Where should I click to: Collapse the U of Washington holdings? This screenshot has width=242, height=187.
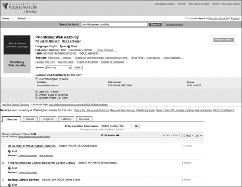[37, 79]
